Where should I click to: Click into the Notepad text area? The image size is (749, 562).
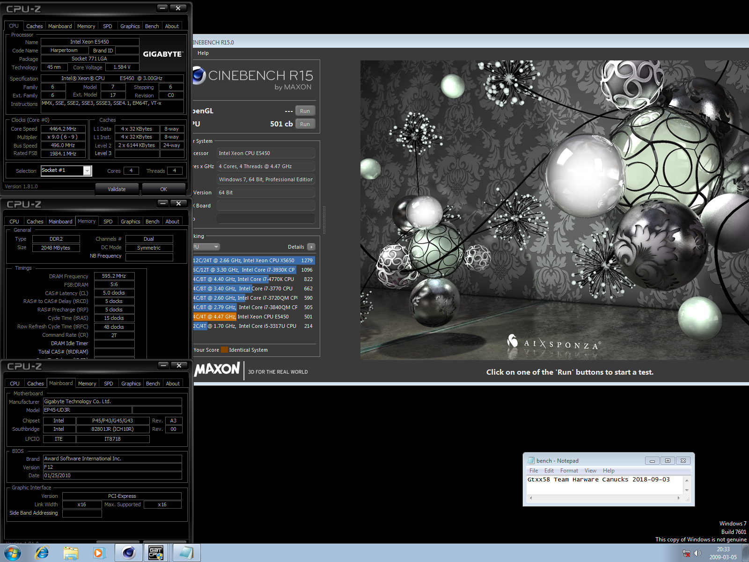(x=605, y=485)
